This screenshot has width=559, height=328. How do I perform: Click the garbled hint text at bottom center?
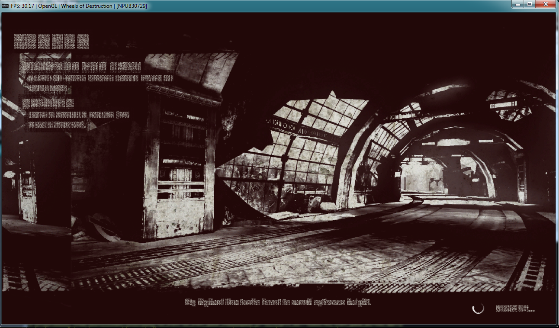tap(278, 302)
